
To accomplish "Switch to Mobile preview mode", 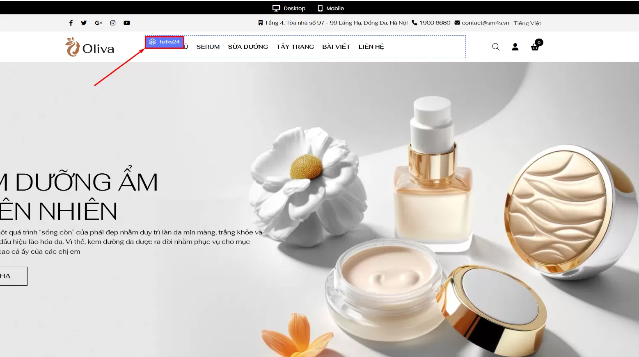I will (331, 8).
